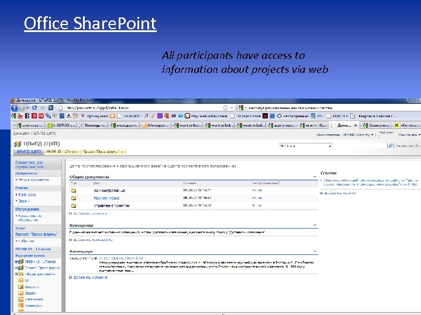Click the site icon for Проект "Пресс формы" in tree
This screenshot has height=315, width=421.
tap(20, 268)
